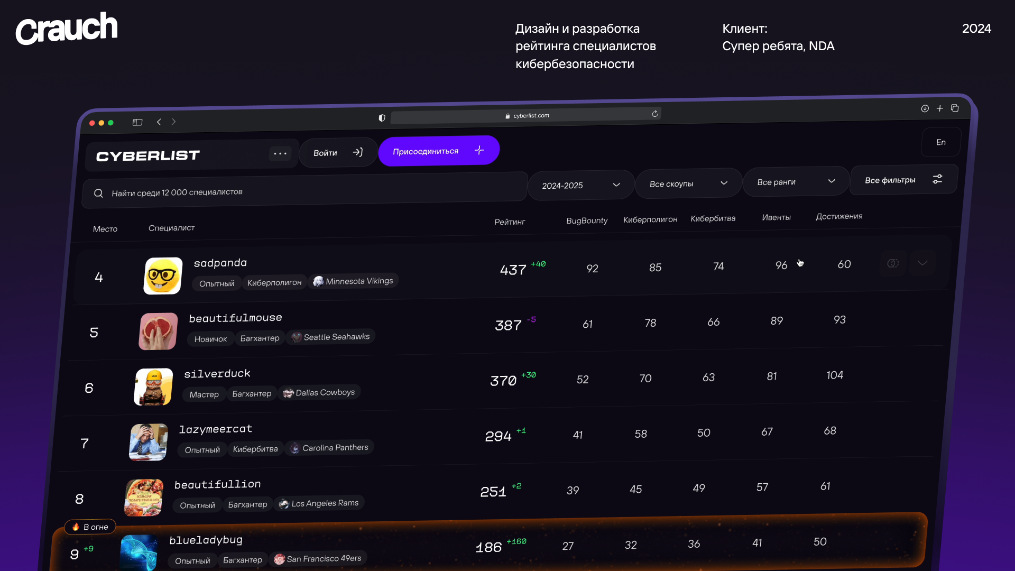Click the Присоединиться join button
This screenshot has width=1015, height=571.
click(438, 151)
